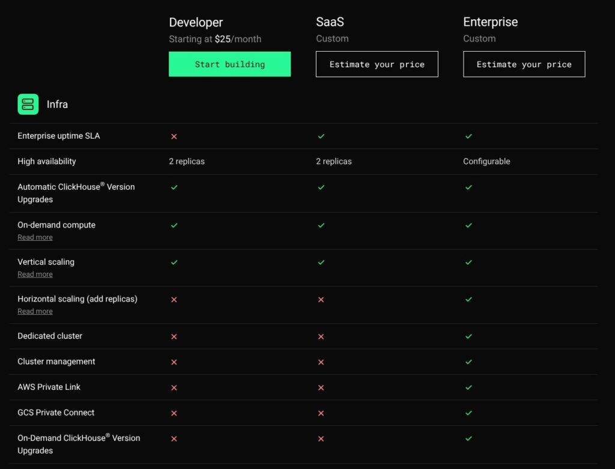Viewport: 615px width, 469px height.
Task: Click SaaS checkmark for On-demand compute
Action: tap(321, 225)
